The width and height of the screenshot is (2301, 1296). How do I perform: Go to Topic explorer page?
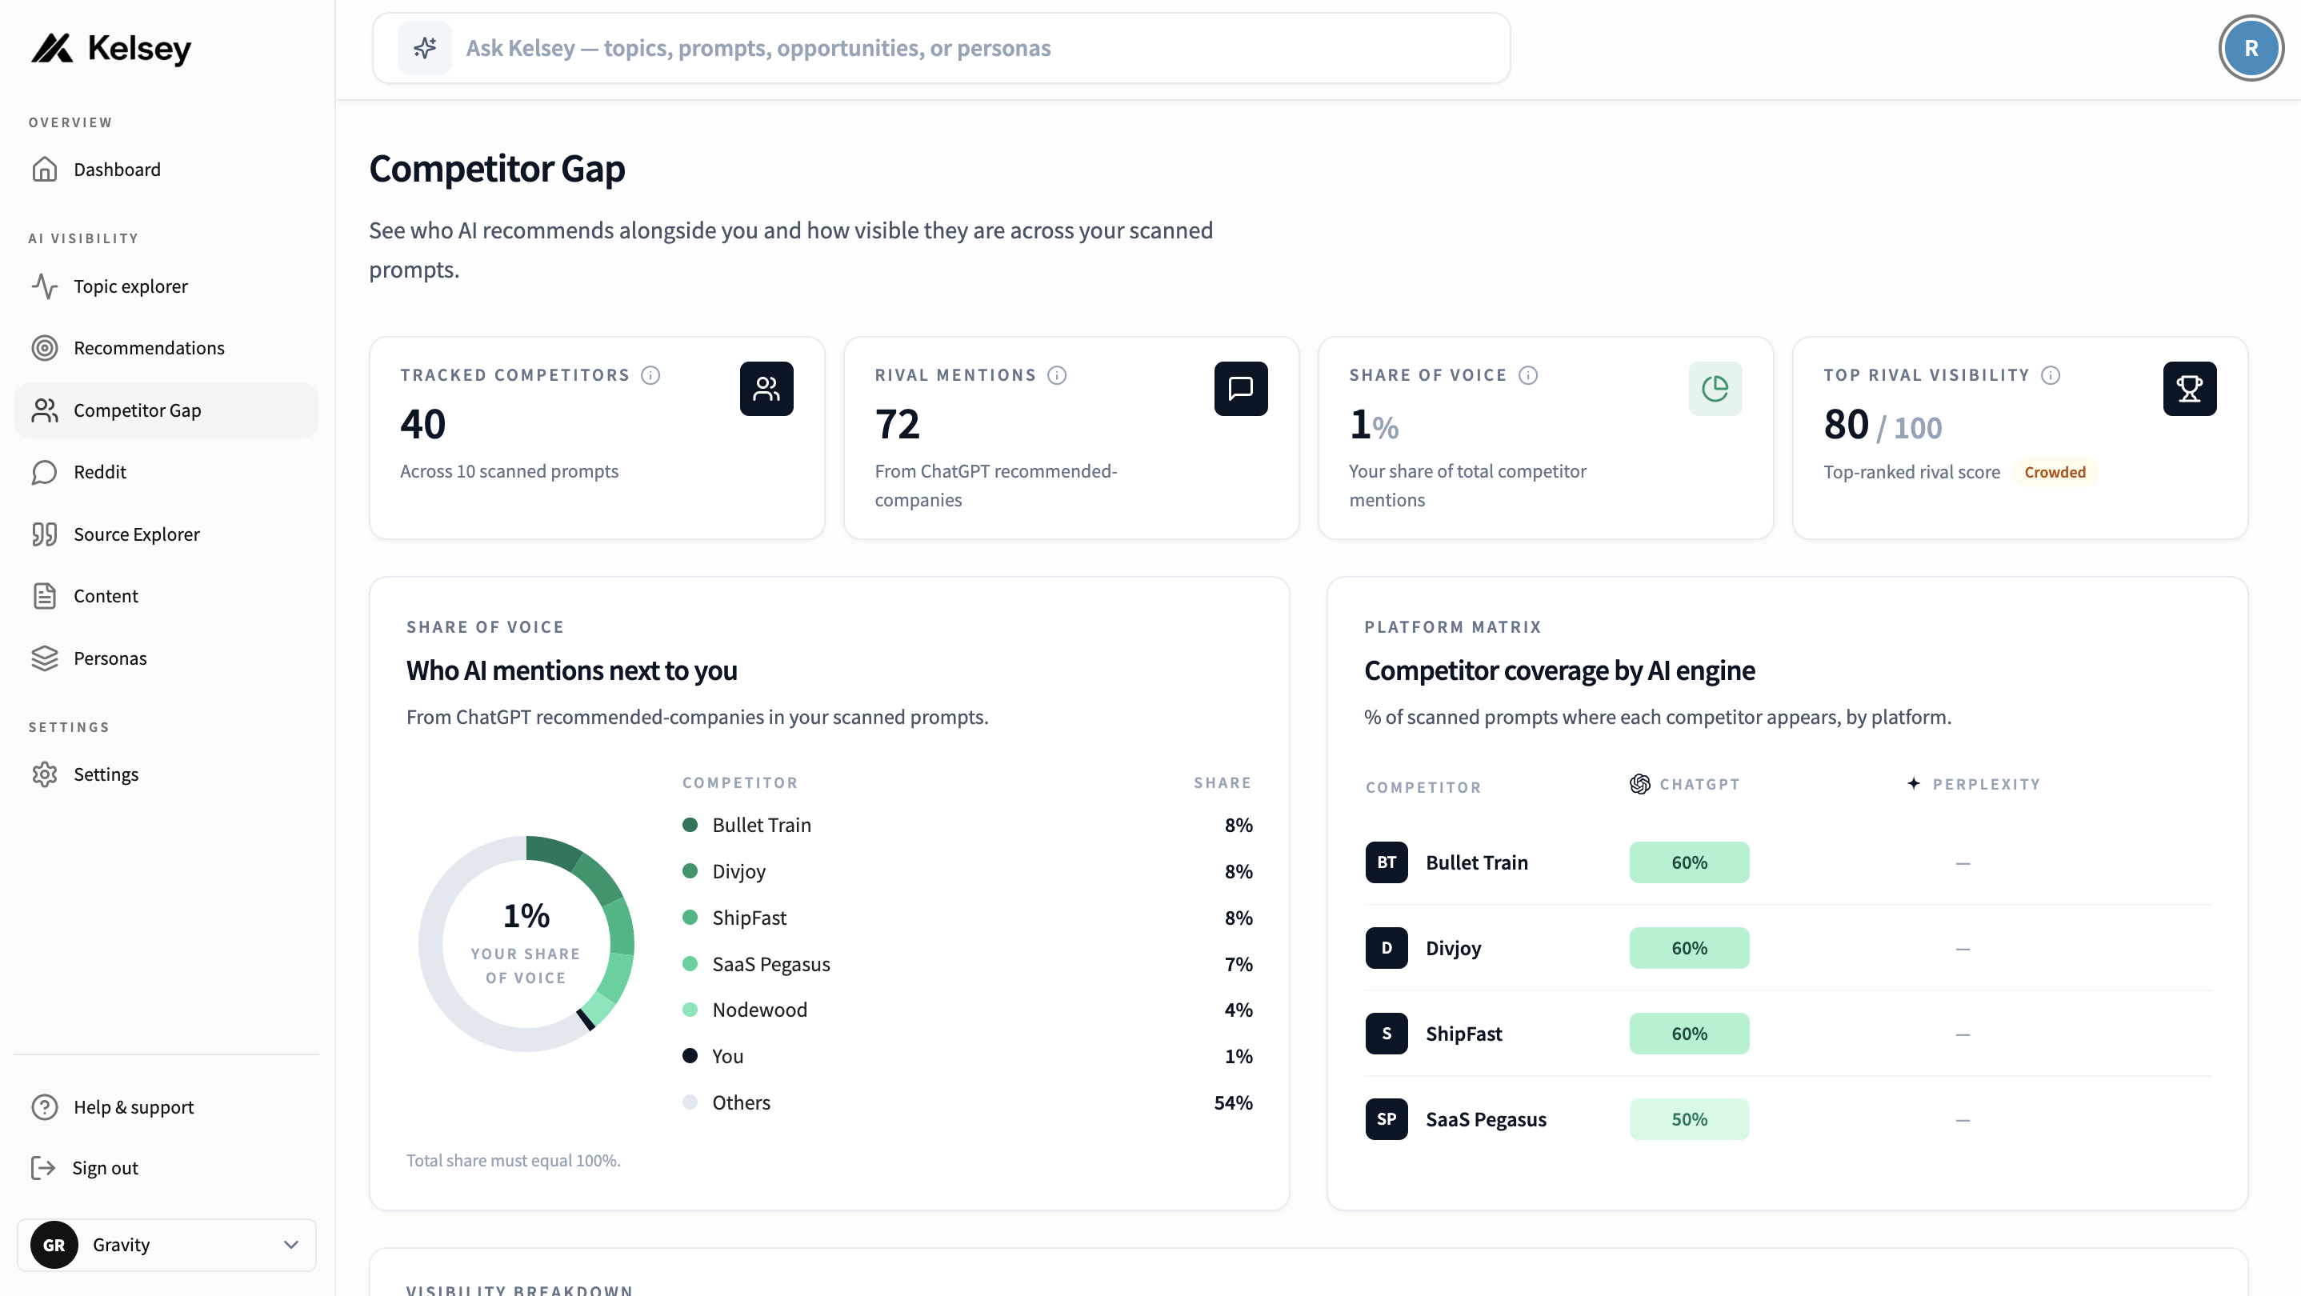166,286
